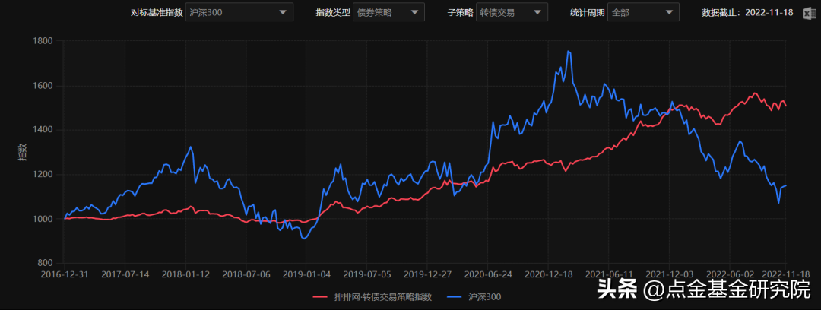
Task: Open the 全部 statistics period dropdown
Action: 643,13
